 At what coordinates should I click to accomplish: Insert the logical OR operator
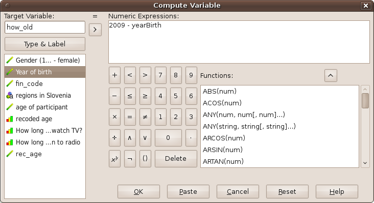[145, 138]
